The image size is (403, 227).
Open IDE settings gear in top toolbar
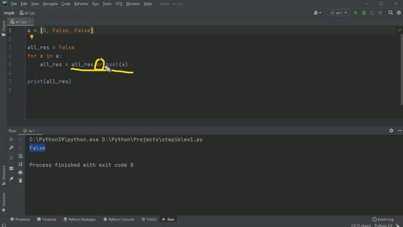click(399, 13)
